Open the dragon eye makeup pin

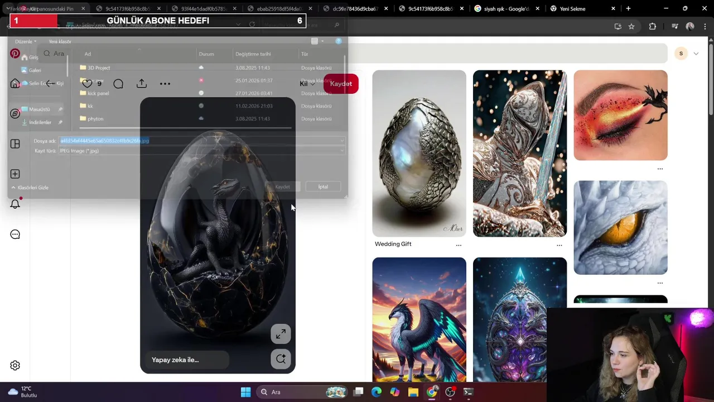pos(620,116)
